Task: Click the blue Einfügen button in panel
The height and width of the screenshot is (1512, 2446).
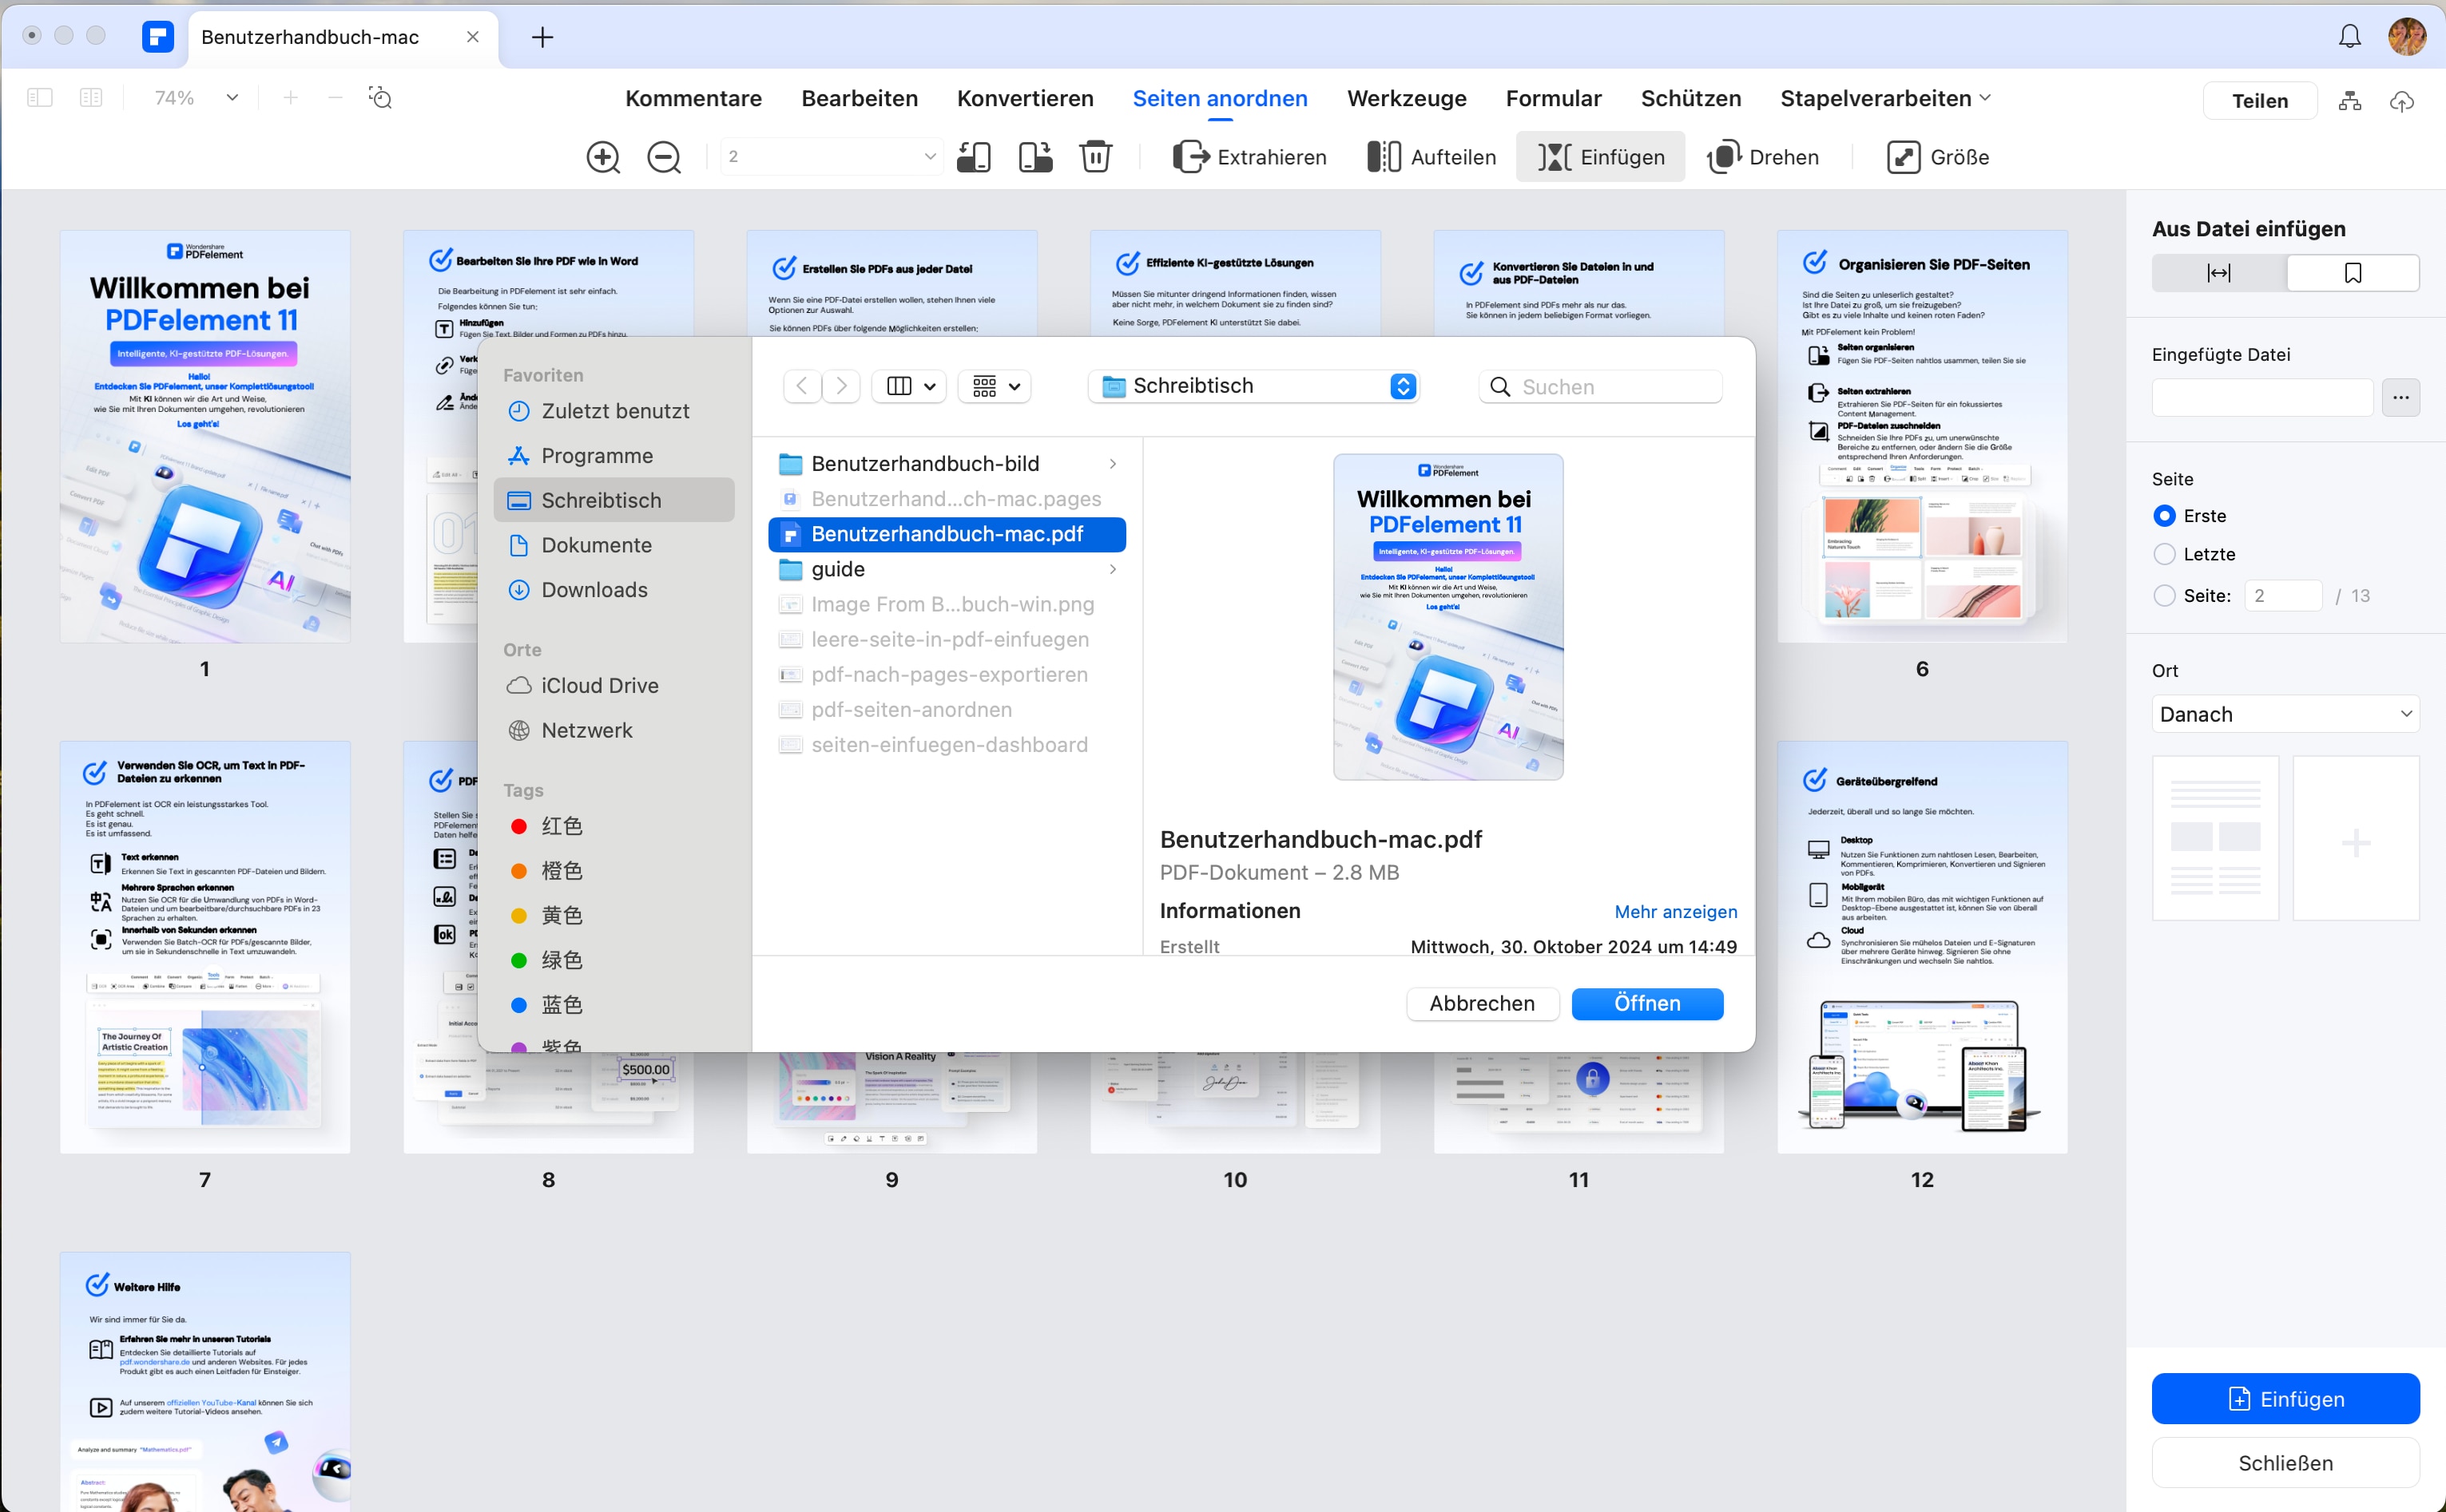Action: click(2285, 1399)
